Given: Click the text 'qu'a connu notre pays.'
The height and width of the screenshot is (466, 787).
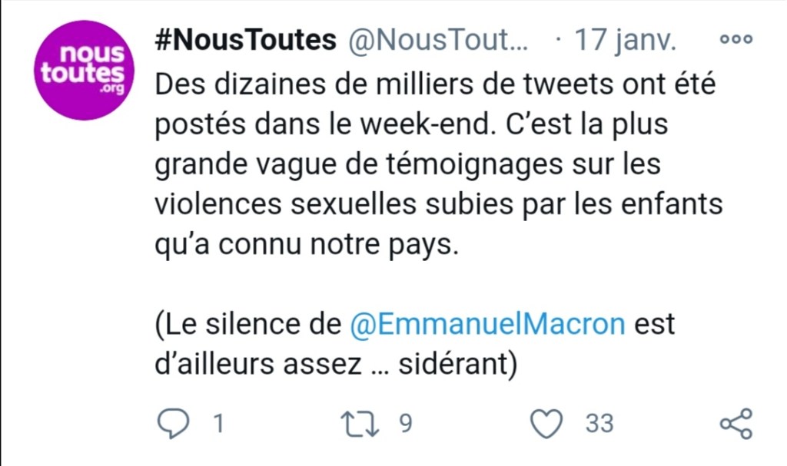Looking at the screenshot, I should point(306,247).
